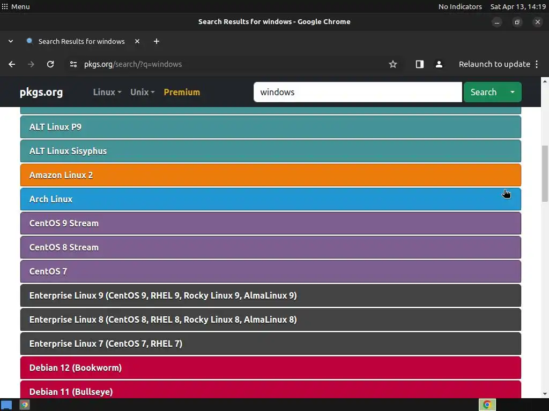The image size is (549, 411).
Task: Open a new tab with plus icon
Action: (157, 41)
